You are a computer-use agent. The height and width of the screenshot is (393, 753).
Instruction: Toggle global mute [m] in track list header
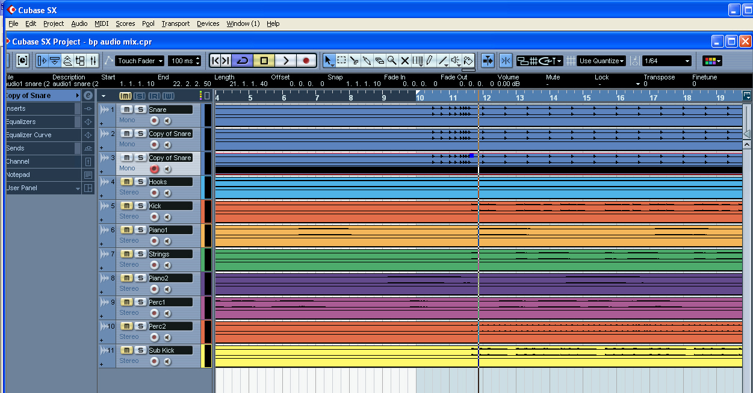126,96
